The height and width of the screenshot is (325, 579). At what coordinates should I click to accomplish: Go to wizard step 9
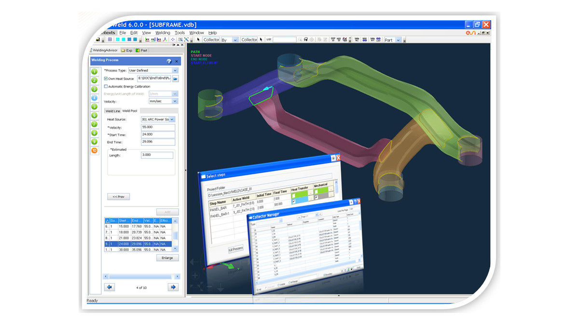[95, 142]
